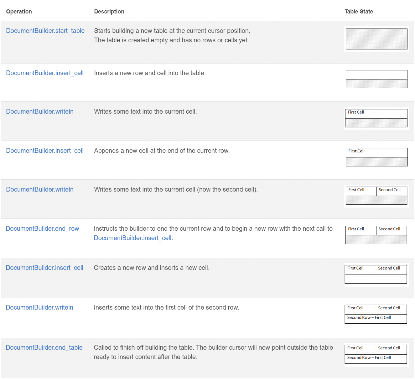
Task: Click the "Description" column header
Action: coord(109,12)
